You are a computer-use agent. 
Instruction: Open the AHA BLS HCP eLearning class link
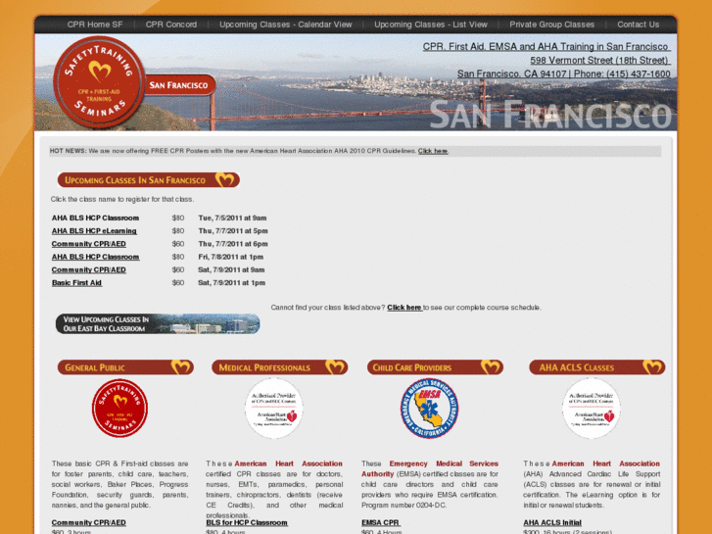pos(94,231)
